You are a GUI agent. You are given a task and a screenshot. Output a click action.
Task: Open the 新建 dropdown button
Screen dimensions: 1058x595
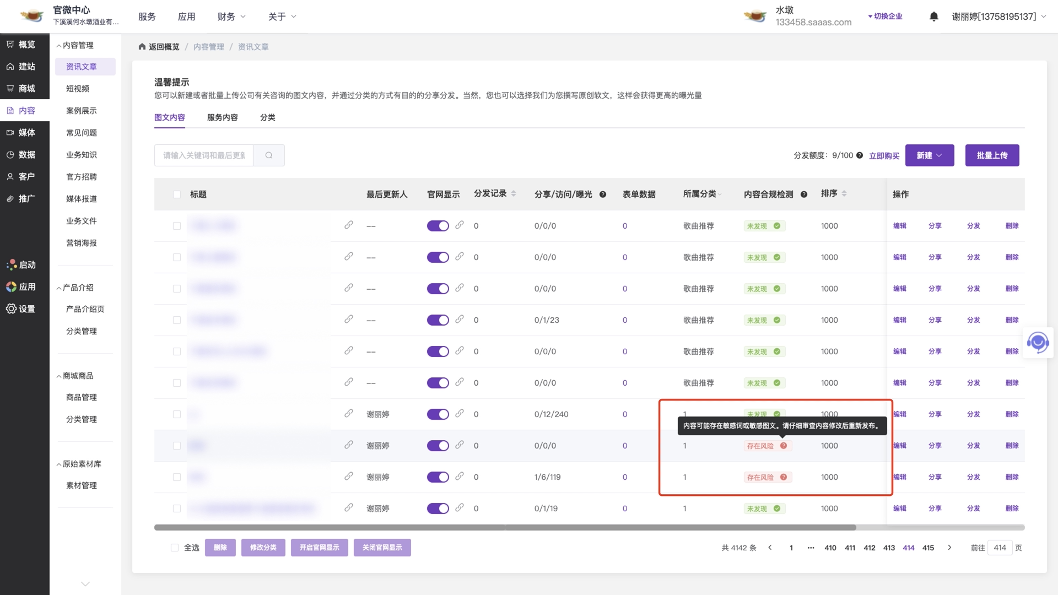(x=929, y=155)
